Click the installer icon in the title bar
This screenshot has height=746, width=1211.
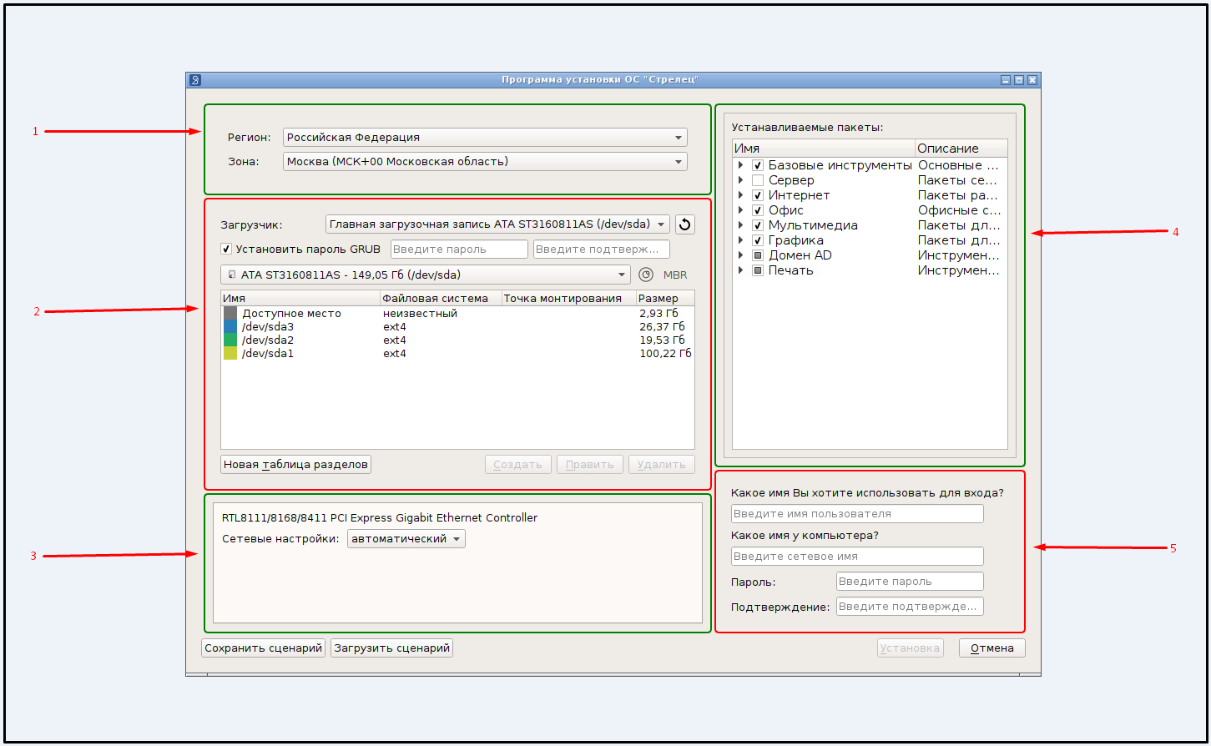[x=194, y=80]
